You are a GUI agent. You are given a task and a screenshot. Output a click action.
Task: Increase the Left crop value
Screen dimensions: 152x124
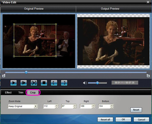point(57,105)
